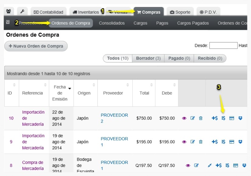Sort table by Proveedor column

115,93
